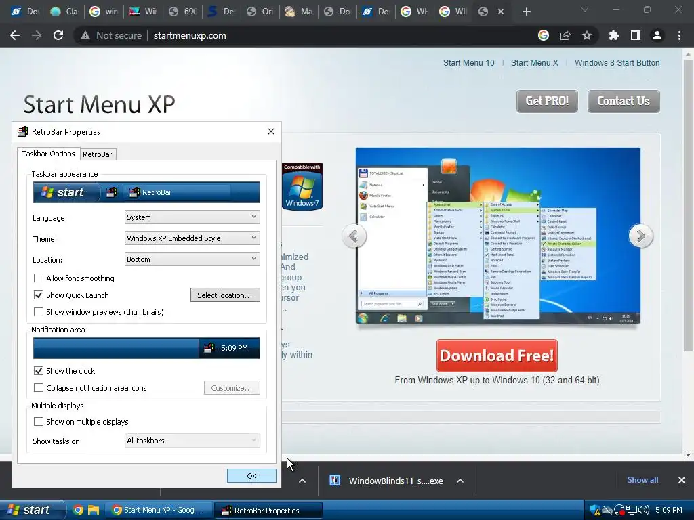
Task: Click the Contact Us button
Action: click(x=624, y=102)
